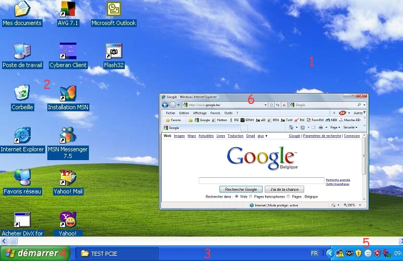
Task: Select the Acheter DivX desktop shortcut
Action: (x=22, y=224)
